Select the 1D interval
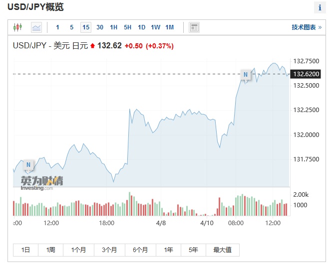The image size is (333, 266). [142, 27]
